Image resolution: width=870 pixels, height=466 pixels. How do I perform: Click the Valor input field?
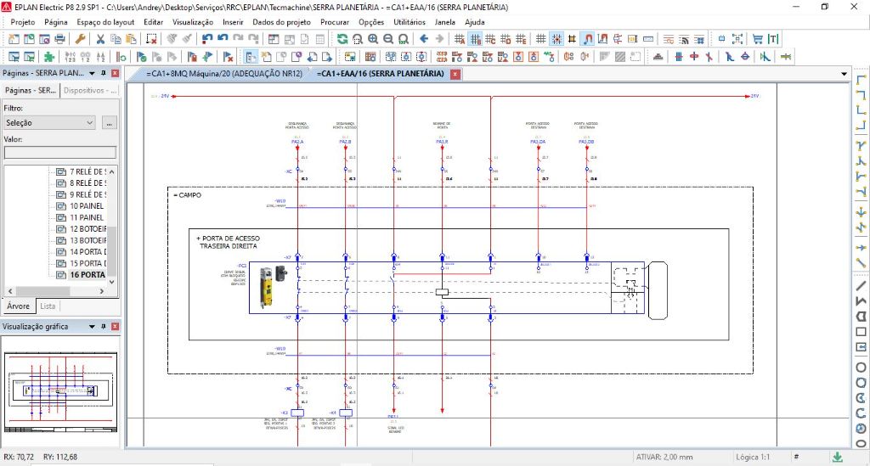(x=59, y=153)
